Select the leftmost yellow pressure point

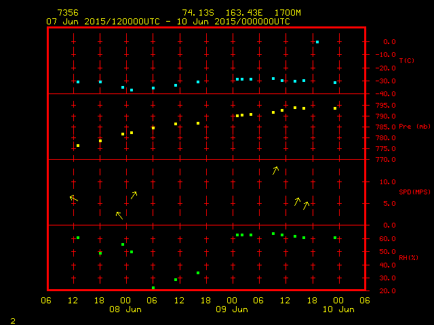tap(78, 146)
